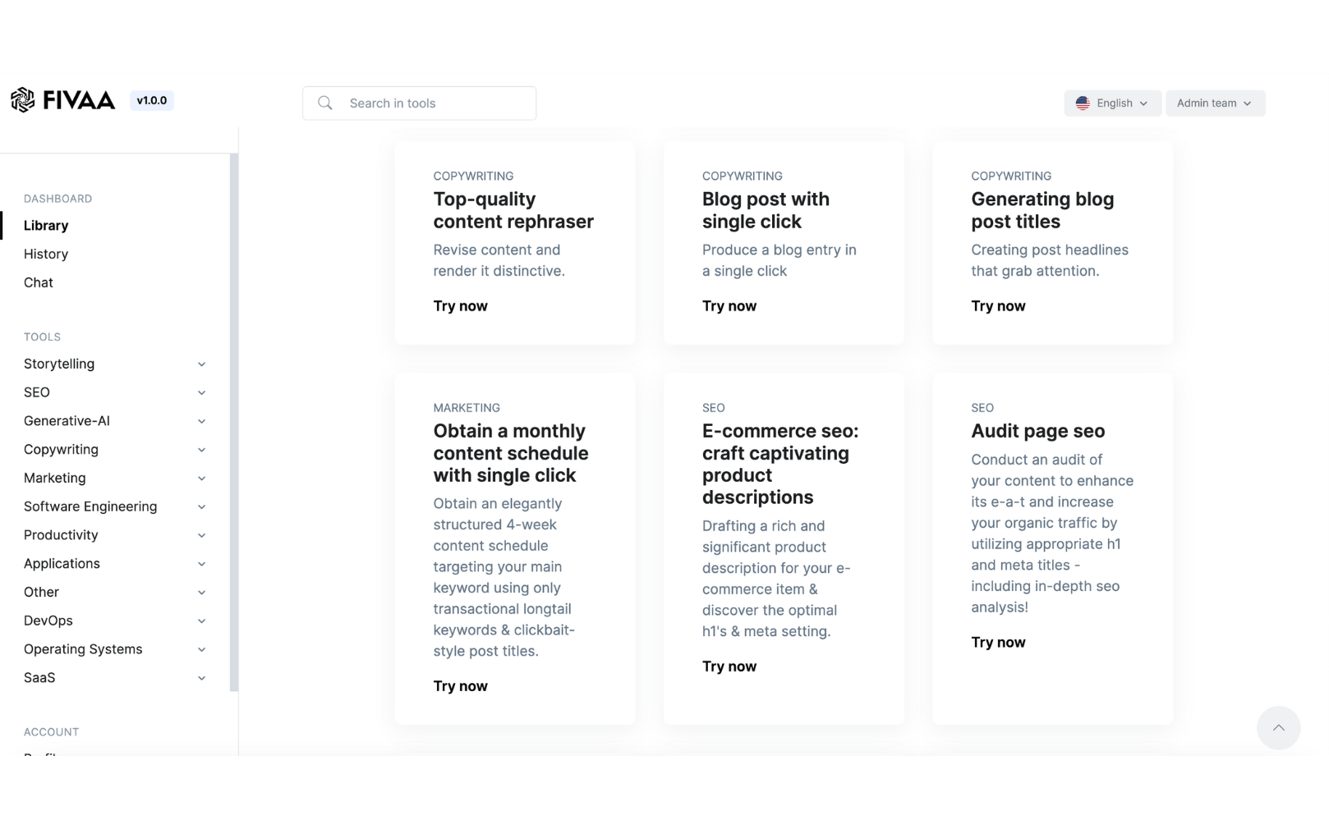Screen dimensions: 1329x829
Task: Click the FIVAA logo icon
Action: (x=23, y=100)
